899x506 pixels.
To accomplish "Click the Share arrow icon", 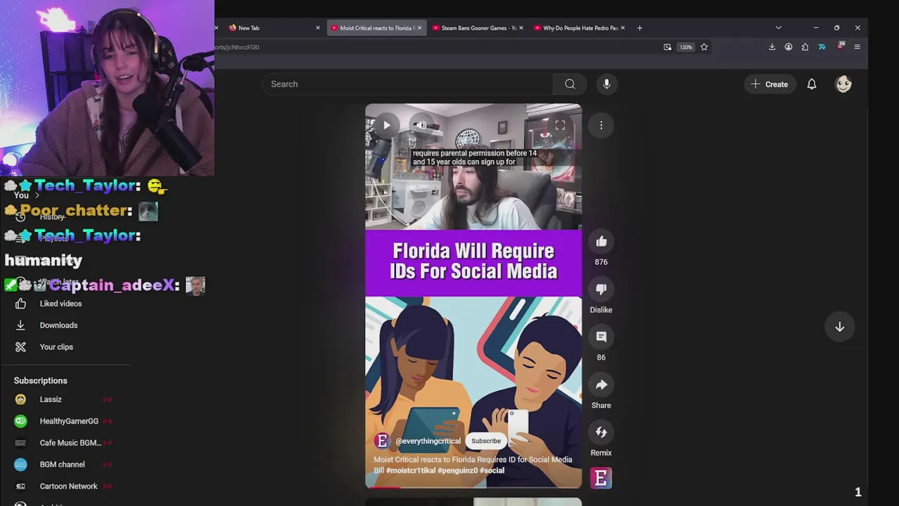I will click(601, 385).
